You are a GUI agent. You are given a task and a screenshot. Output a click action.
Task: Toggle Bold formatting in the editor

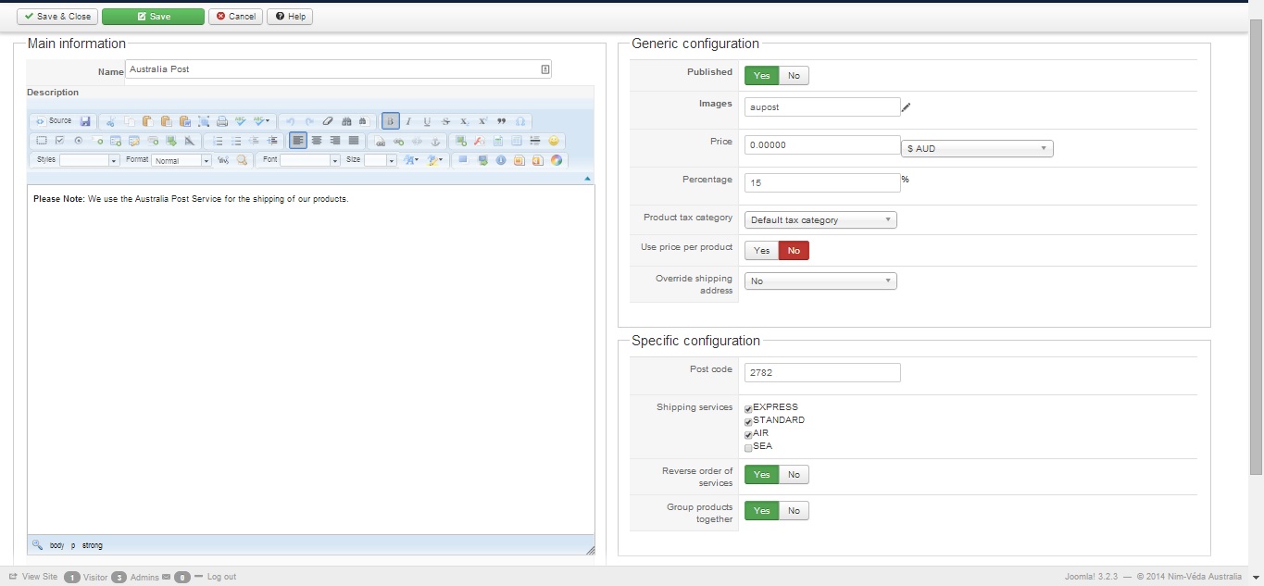[x=391, y=121]
